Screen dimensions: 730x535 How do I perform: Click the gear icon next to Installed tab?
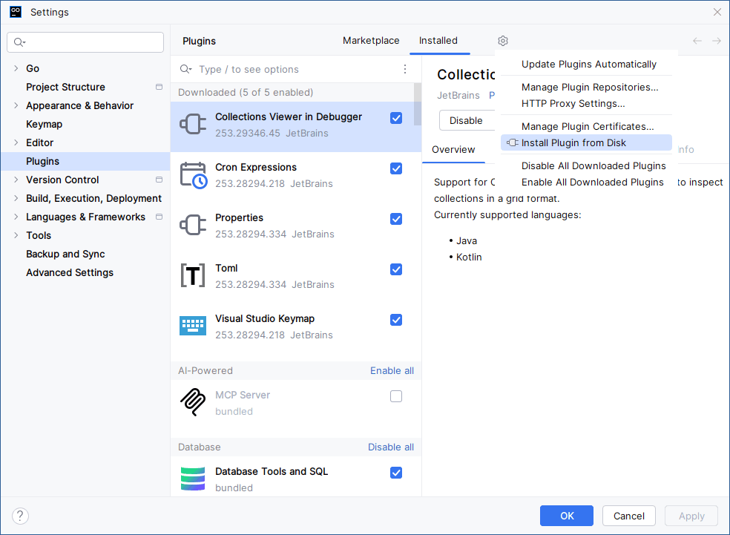pos(503,41)
